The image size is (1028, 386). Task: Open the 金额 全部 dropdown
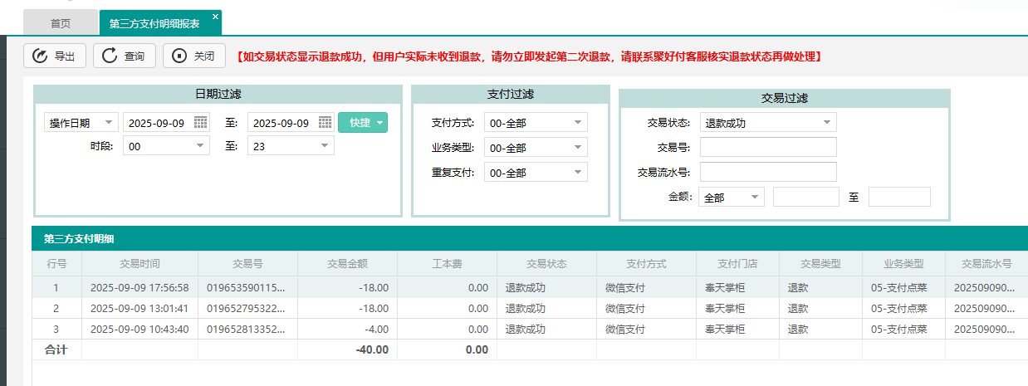[755, 198]
